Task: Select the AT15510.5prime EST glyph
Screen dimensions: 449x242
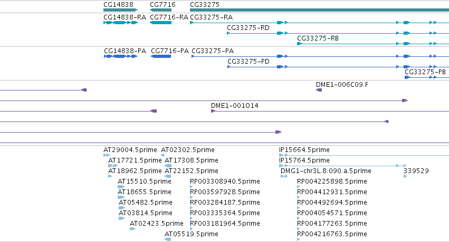Action: tap(121, 187)
